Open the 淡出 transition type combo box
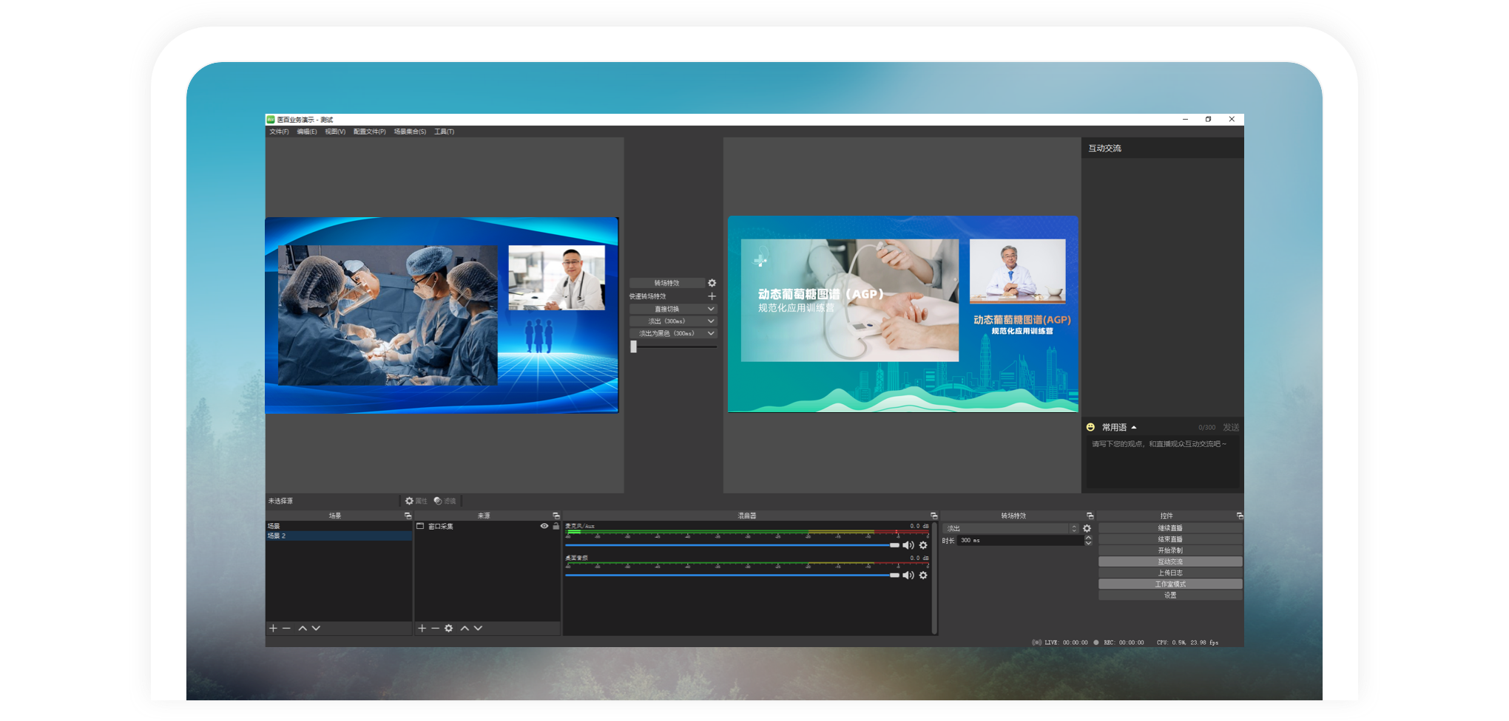This screenshot has height=721, width=1509. (x=1010, y=528)
